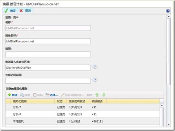Click pattern ^(7\d{3})$ cell

pos(75,107)
